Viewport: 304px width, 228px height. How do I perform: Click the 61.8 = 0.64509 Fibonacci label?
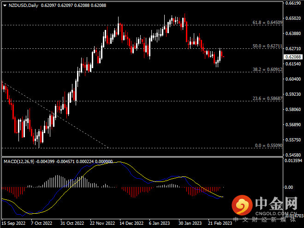(x=268, y=22)
